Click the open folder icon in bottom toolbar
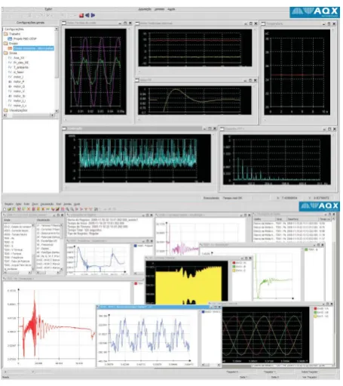Screen dimensions: 343x386 (x=9, y=209)
